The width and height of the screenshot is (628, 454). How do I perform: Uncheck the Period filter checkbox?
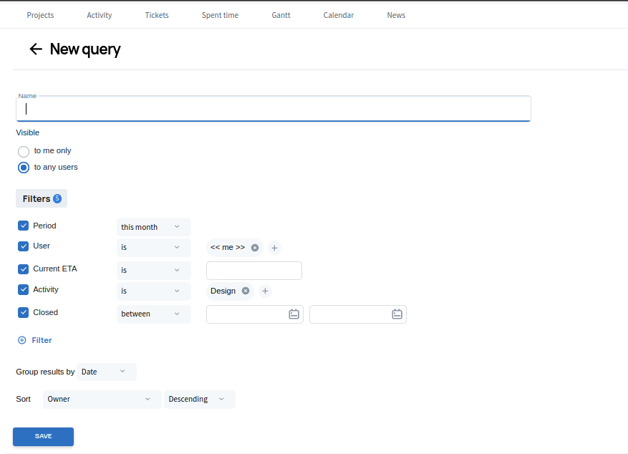[x=24, y=226]
